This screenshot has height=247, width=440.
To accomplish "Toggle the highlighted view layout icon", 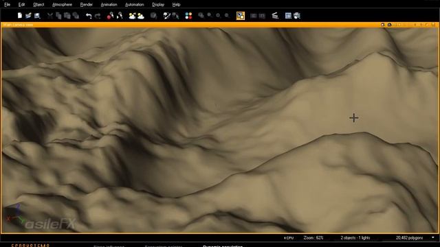I will click(241, 16).
